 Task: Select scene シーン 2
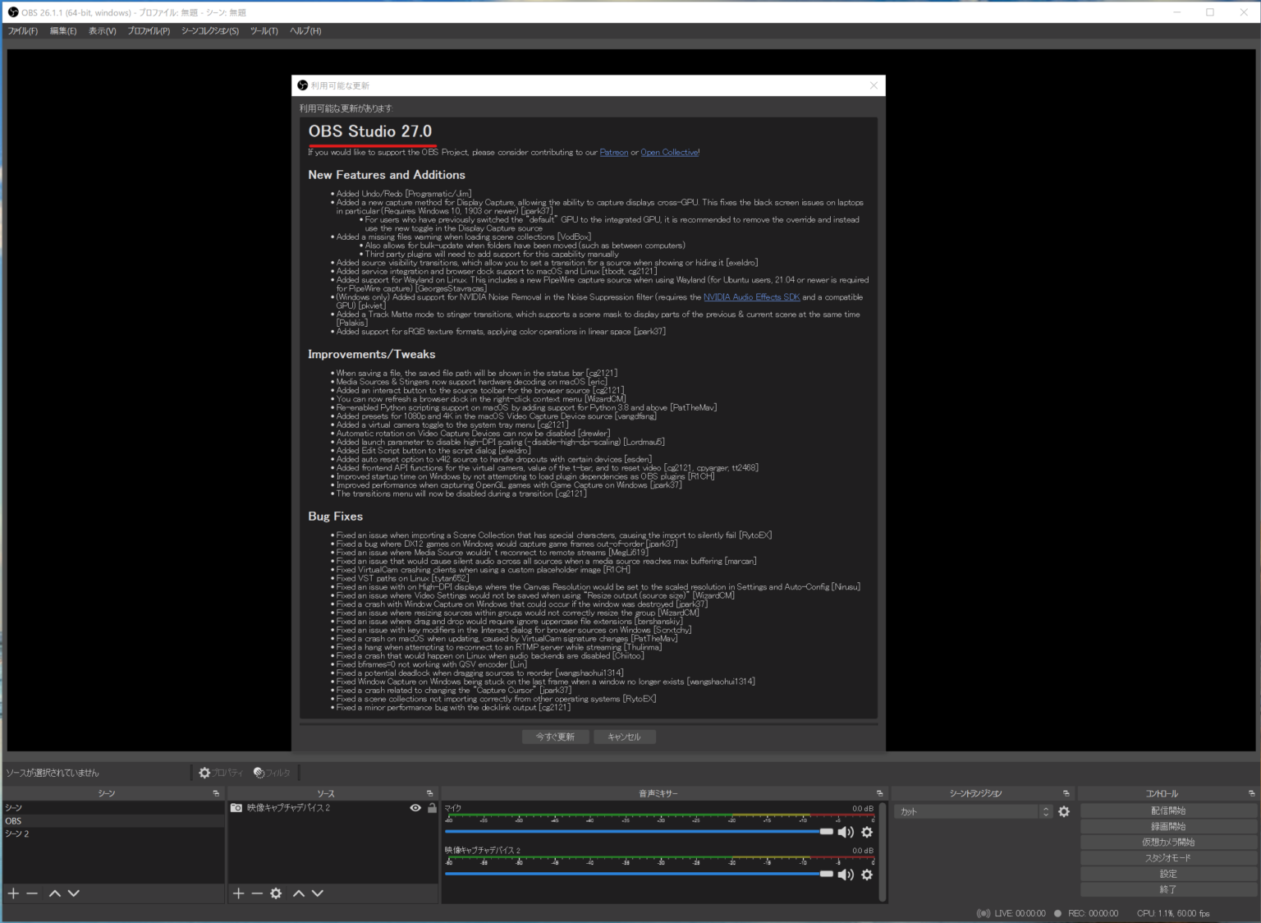pos(113,833)
